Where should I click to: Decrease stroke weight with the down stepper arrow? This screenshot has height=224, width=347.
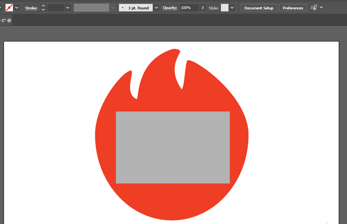pos(43,10)
